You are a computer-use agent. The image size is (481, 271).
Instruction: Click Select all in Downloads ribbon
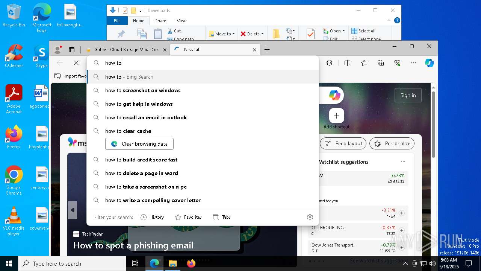click(363, 31)
